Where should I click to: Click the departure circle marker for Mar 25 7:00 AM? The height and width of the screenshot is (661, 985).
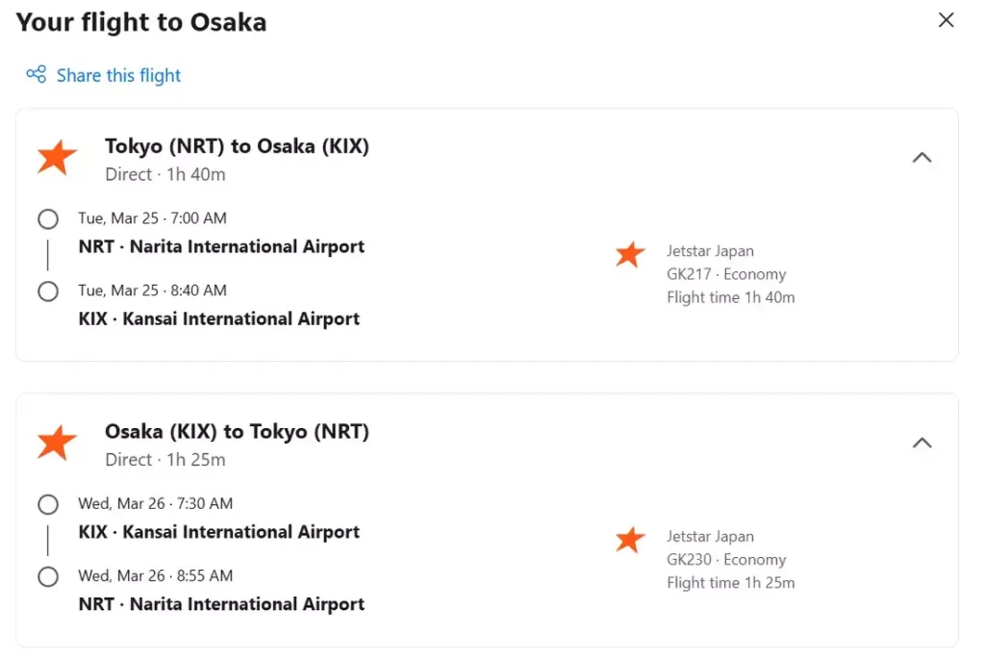[48, 219]
